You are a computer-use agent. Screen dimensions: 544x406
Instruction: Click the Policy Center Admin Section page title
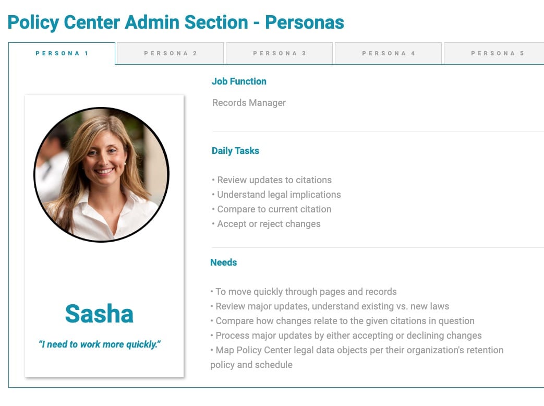tap(176, 22)
